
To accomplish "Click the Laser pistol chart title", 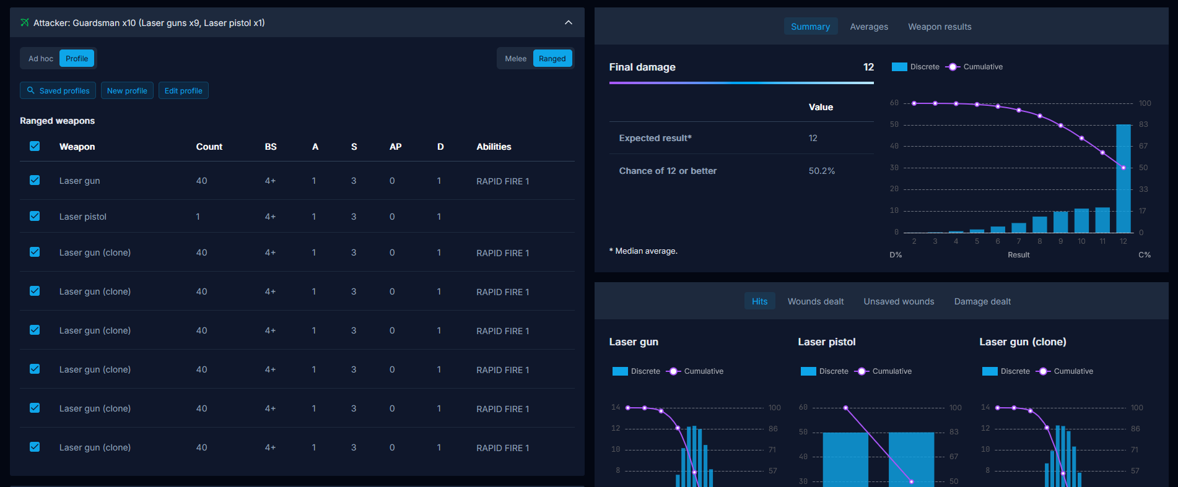I will (827, 342).
